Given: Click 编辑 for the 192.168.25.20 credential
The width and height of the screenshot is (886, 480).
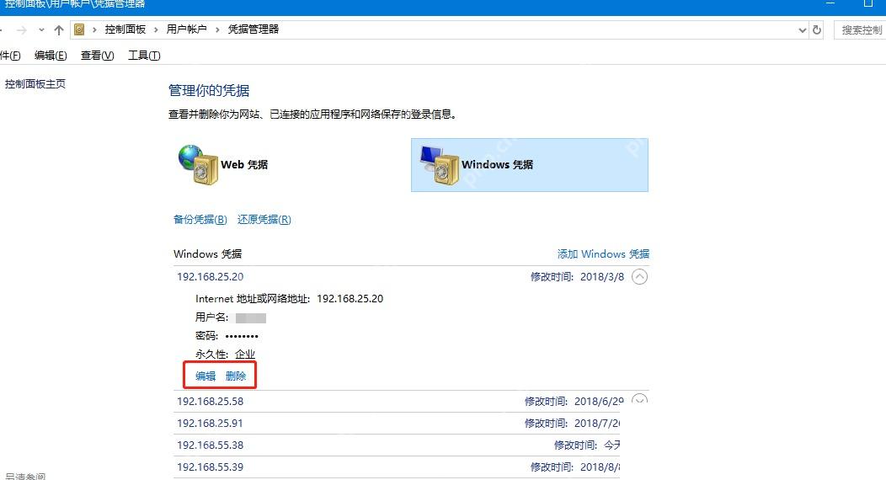Looking at the screenshot, I should [x=205, y=376].
